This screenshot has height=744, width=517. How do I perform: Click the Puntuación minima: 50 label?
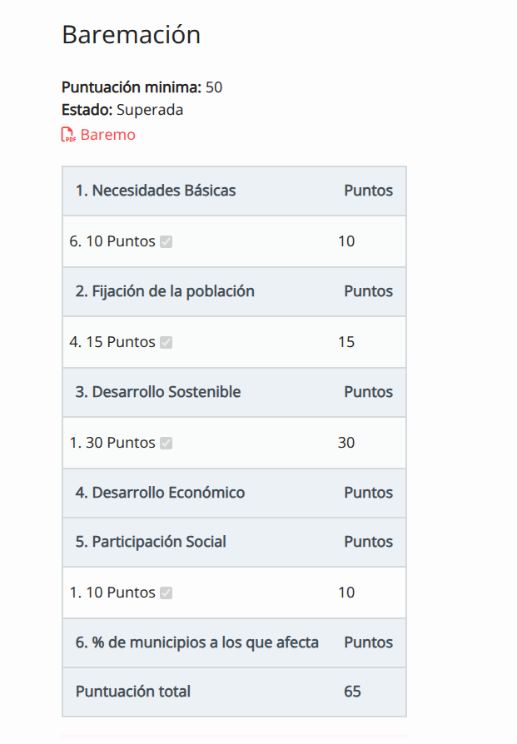[142, 87]
